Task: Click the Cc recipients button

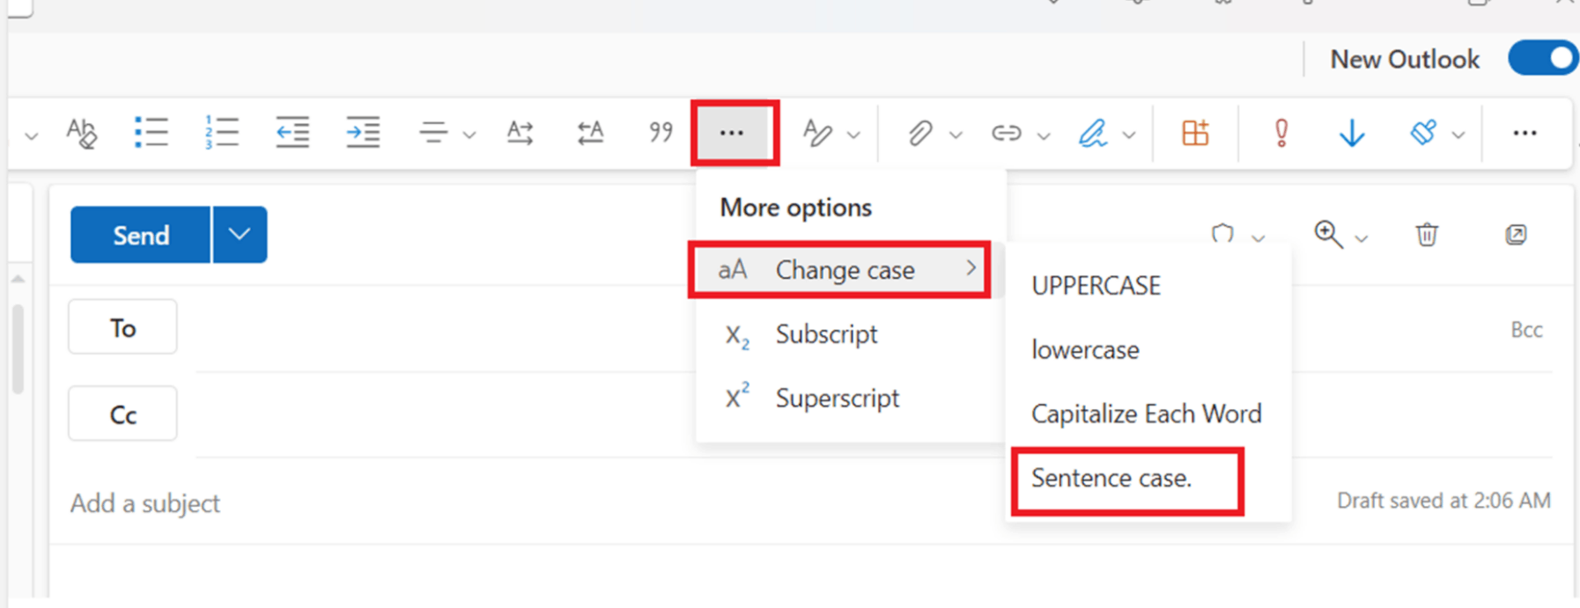Action: [x=122, y=414]
